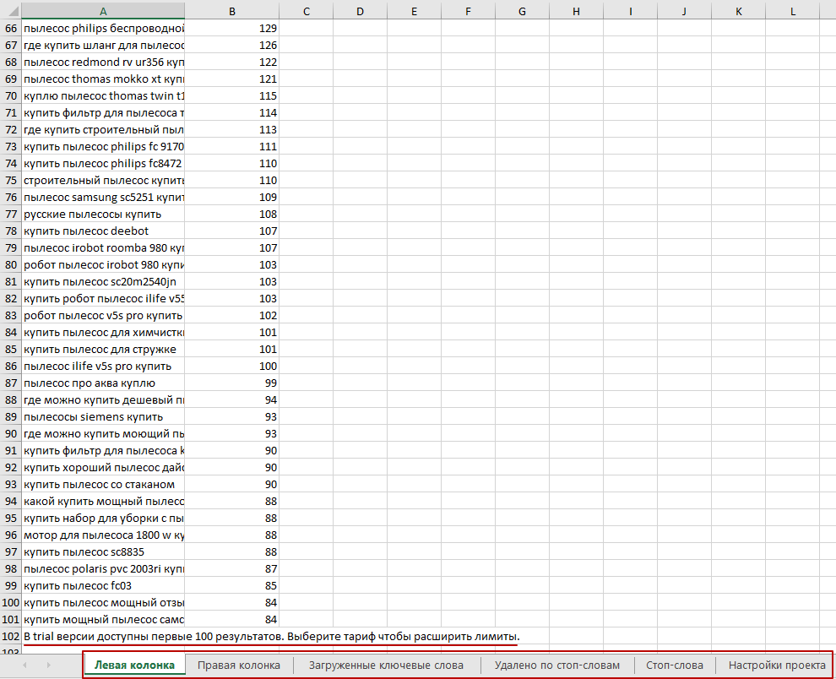Click frequency value 129 in row 66

tap(232, 28)
